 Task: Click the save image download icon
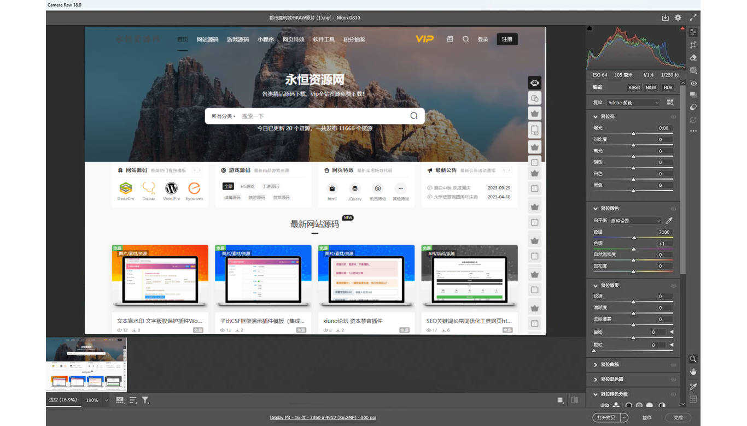pos(665,17)
